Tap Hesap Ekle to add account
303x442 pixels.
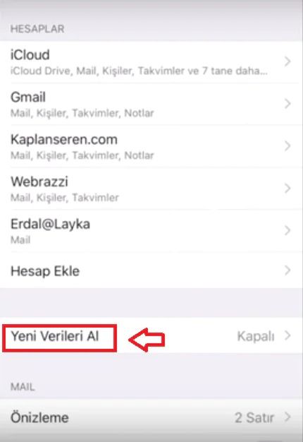pyautogui.click(x=151, y=270)
